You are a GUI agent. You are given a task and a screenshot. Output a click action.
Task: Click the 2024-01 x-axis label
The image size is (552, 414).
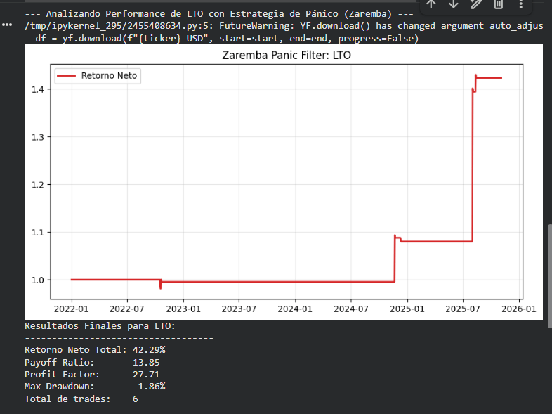coord(295,309)
